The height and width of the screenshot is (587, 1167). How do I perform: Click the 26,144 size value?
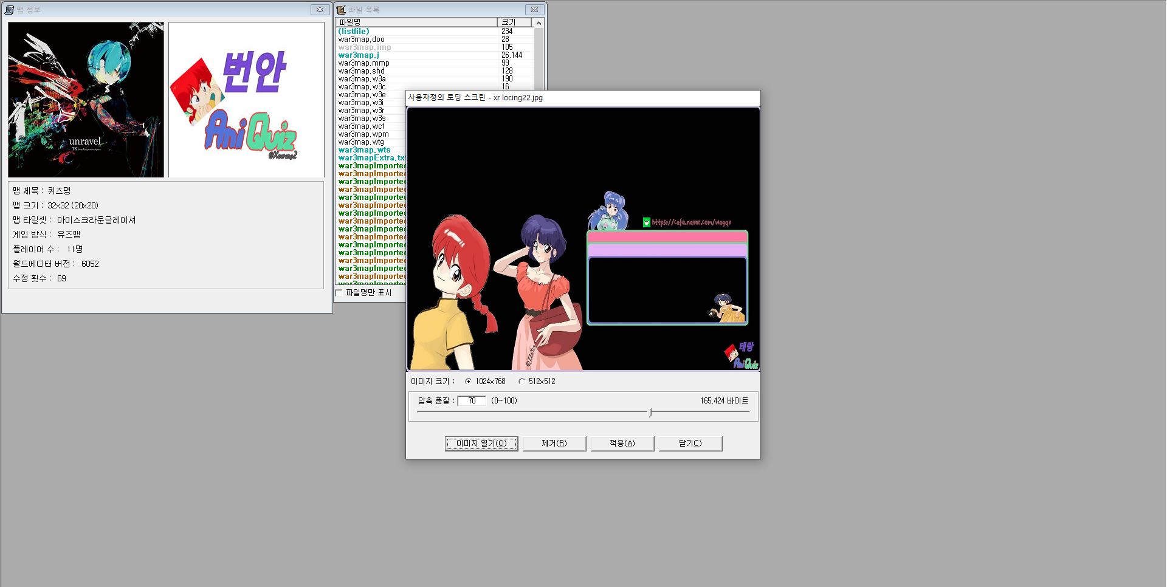pos(512,55)
